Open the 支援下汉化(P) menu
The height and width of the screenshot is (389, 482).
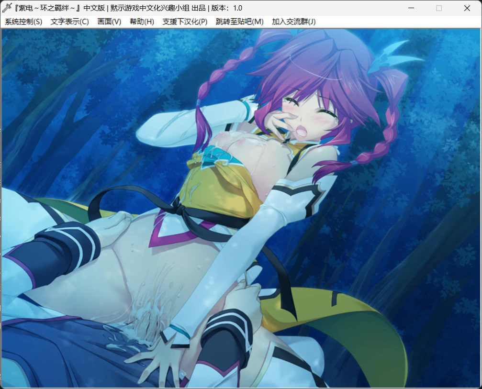(185, 22)
